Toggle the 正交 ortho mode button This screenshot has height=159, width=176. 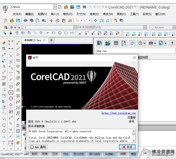[55, 154]
